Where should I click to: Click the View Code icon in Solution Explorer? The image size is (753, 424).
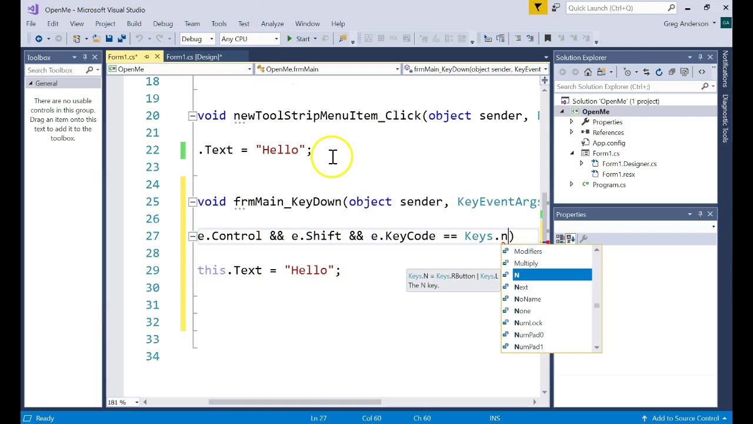point(702,72)
